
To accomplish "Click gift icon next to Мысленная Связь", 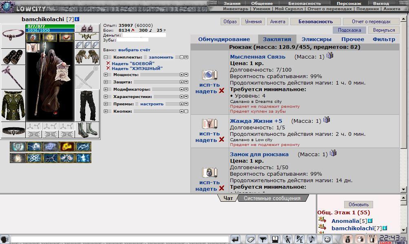I will pos(330,55).
